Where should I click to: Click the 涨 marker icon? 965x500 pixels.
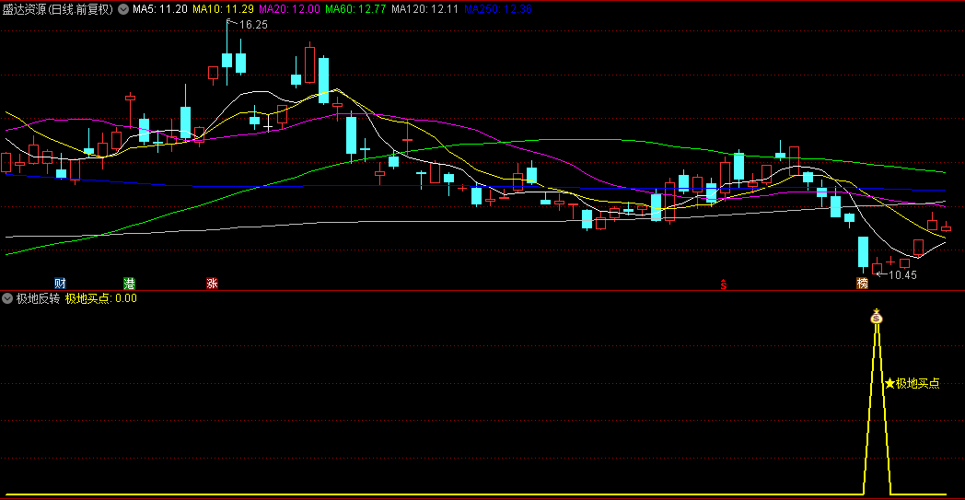213,284
